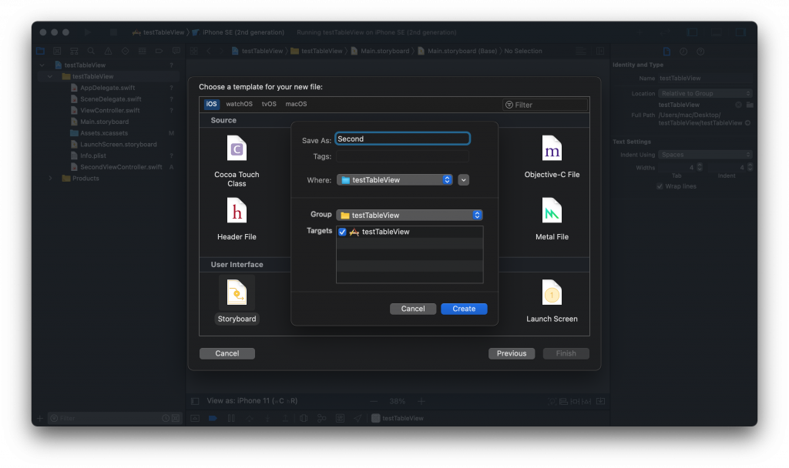Open the Source Control navigator
The image size is (789, 468).
(x=57, y=51)
